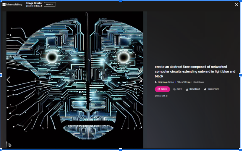Go to the next image with right arrow
242x151 pixels.
pyautogui.click(x=141, y=80)
